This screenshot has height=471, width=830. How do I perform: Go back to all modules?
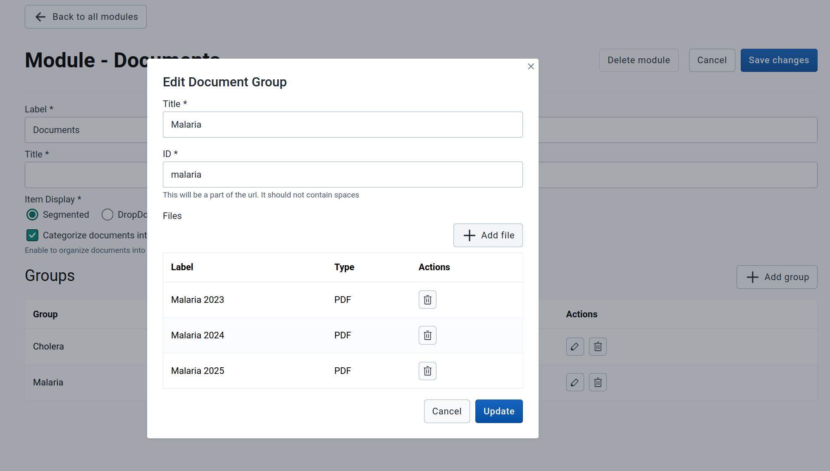[86, 17]
